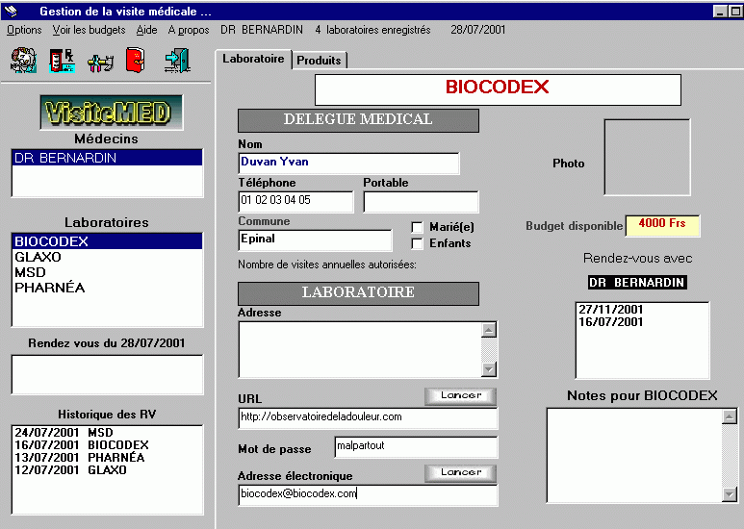Screen dimensions: 744x529
Task: Switch to the Produits tab
Action: [x=319, y=61]
